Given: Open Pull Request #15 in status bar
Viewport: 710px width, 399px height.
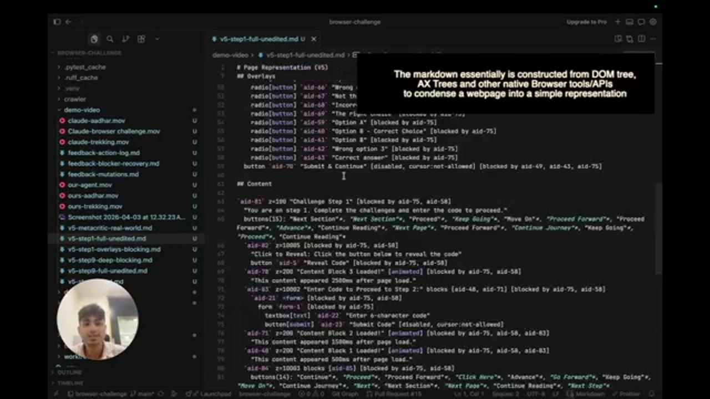Looking at the screenshot, I should [x=394, y=394].
